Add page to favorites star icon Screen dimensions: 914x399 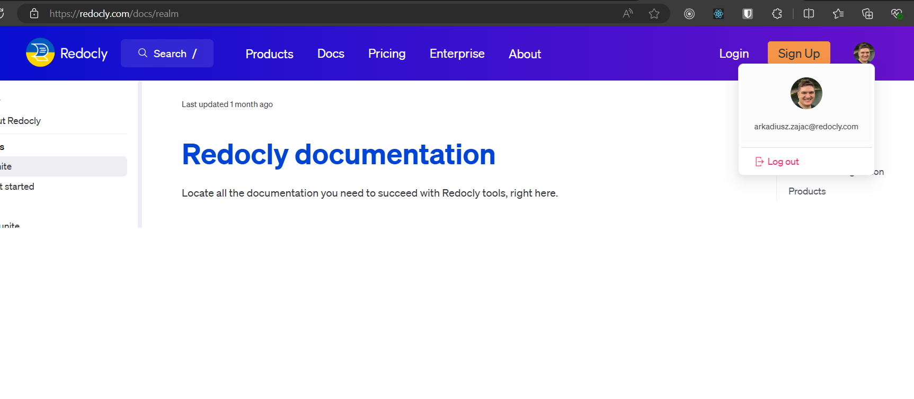tap(654, 14)
